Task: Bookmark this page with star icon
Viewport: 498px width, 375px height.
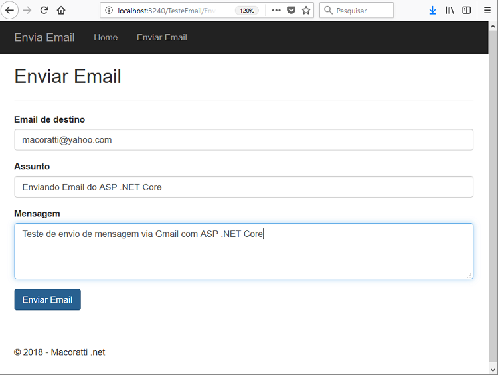Action: pyautogui.click(x=306, y=11)
